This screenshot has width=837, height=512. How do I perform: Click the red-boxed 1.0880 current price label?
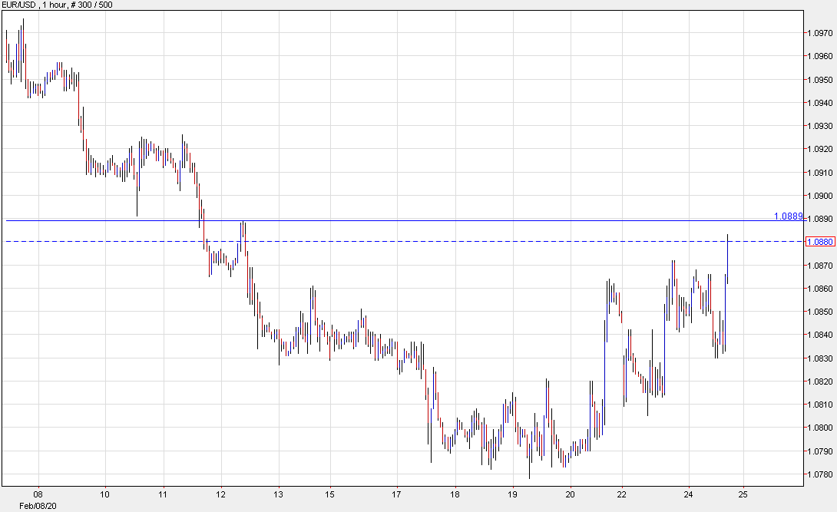[820, 242]
